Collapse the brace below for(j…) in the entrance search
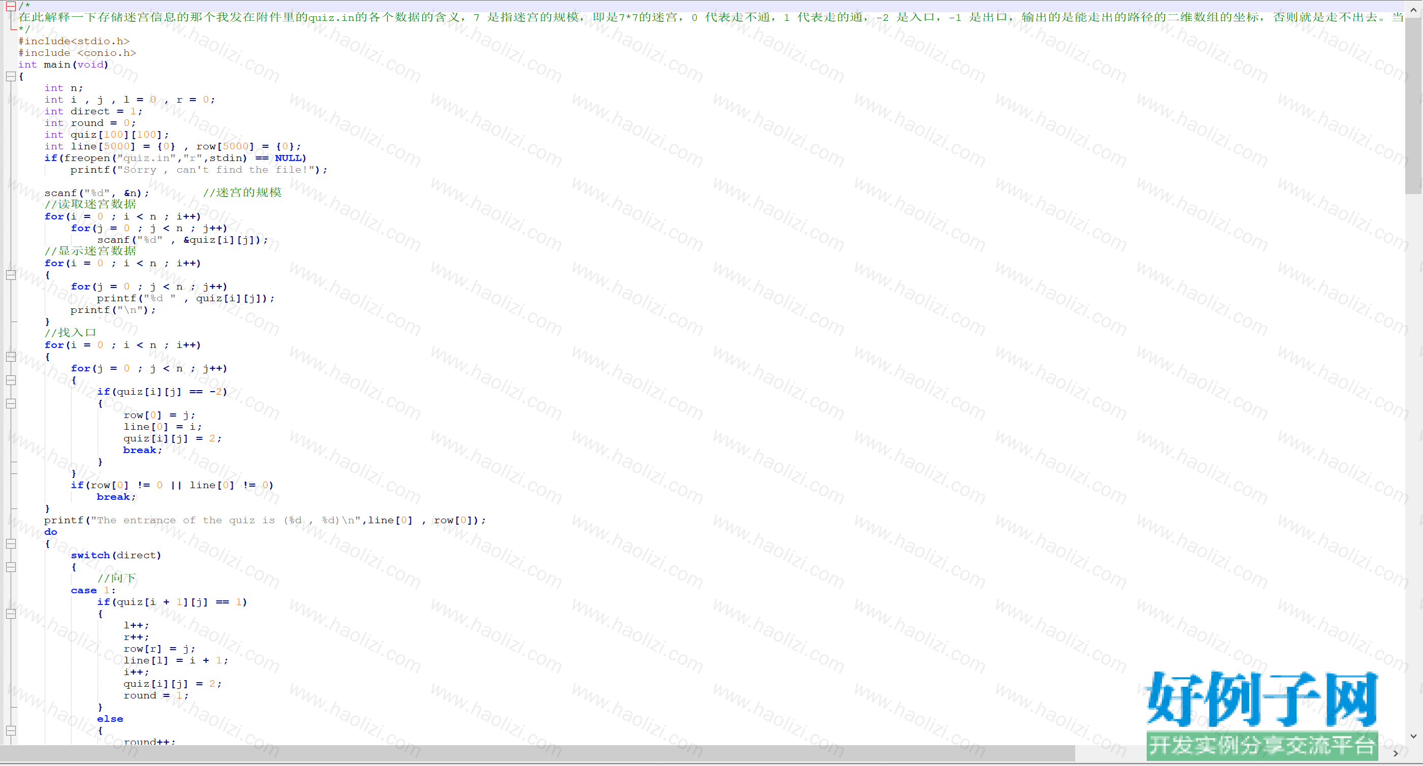 click(x=11, y=380)
